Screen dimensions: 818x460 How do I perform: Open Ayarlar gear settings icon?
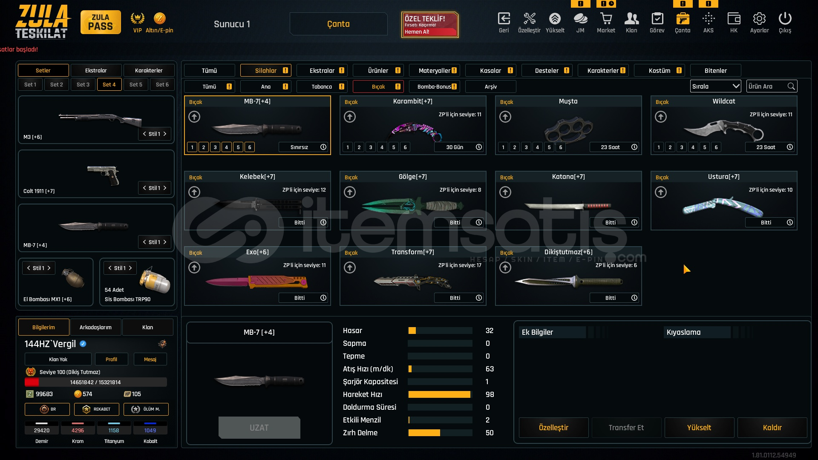tap(759, 19)
